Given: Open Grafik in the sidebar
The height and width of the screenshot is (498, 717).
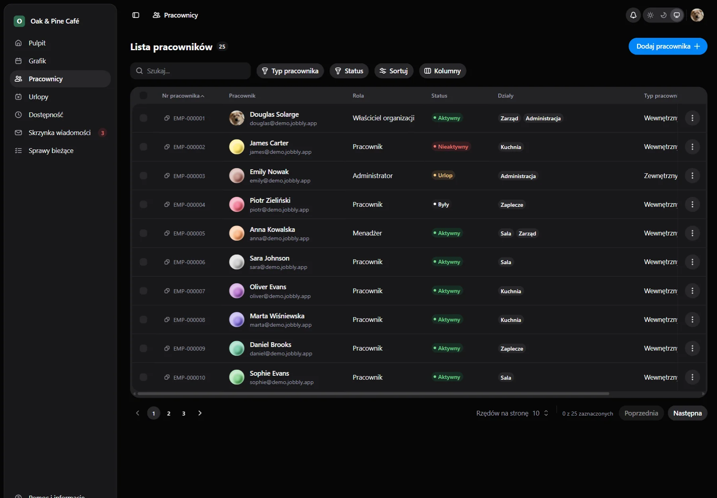Looking at the screenshot, I should coord(60,61).
